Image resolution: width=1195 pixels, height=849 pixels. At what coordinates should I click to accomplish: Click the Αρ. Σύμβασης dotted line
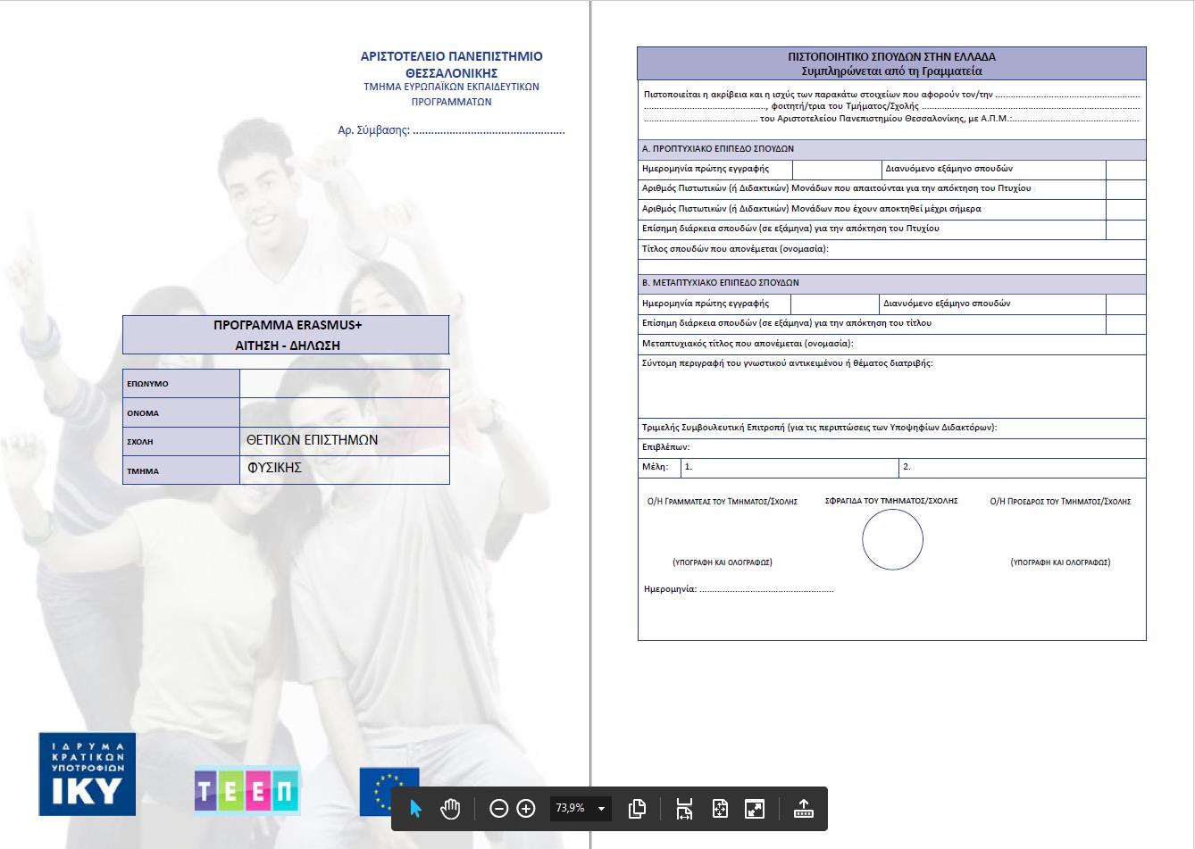coord(489,130)
